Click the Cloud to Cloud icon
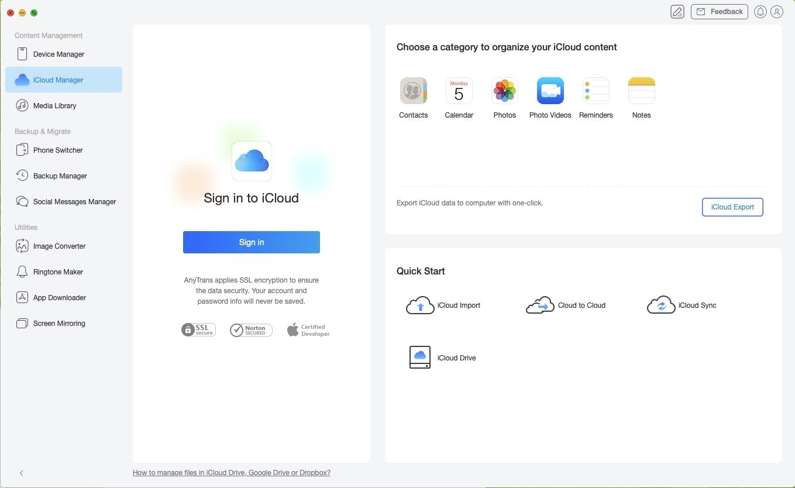 pos(540,305)
